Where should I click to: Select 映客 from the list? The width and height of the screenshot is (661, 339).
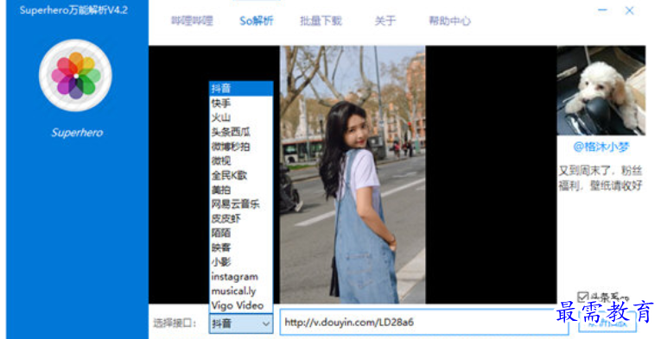241,248
